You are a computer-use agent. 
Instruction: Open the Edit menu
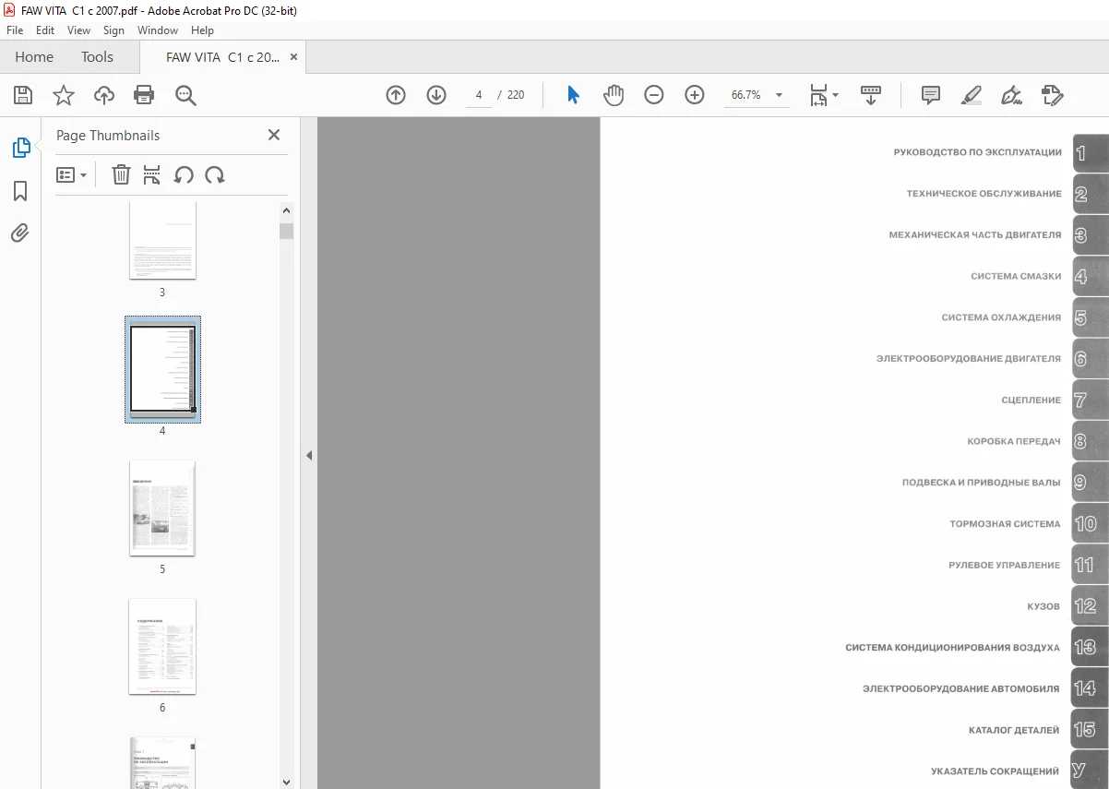pyautogui.click(x=45, y=30)
